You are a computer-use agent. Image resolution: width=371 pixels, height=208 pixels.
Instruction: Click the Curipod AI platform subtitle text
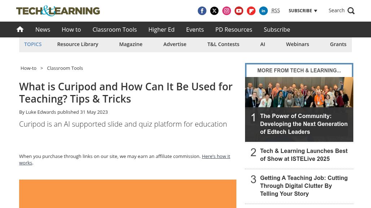point(123,124)
